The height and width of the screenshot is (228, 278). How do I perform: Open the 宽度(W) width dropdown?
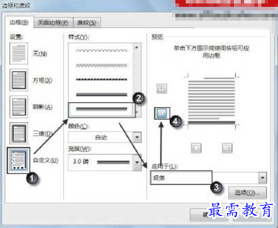click(137, 163)
